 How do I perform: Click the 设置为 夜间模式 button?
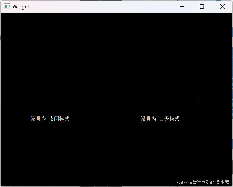pos(50,119)
